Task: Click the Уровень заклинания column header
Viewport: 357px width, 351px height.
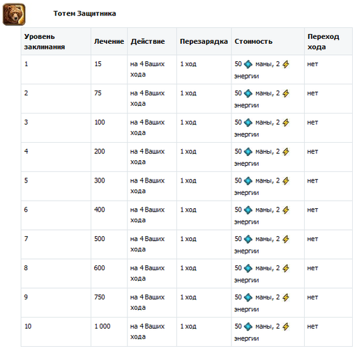Action: pos(45,42)
